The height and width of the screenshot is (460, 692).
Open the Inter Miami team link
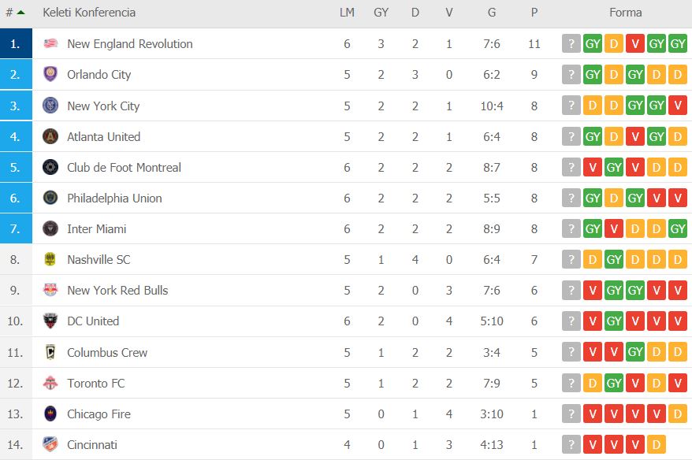[97, 229]
